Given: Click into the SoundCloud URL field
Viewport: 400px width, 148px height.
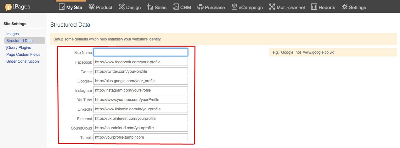Looking at the screenshot, I should pos(141,128).
